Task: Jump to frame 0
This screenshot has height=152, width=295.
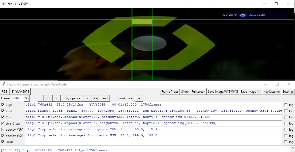Action: click(x=40, y=98)
